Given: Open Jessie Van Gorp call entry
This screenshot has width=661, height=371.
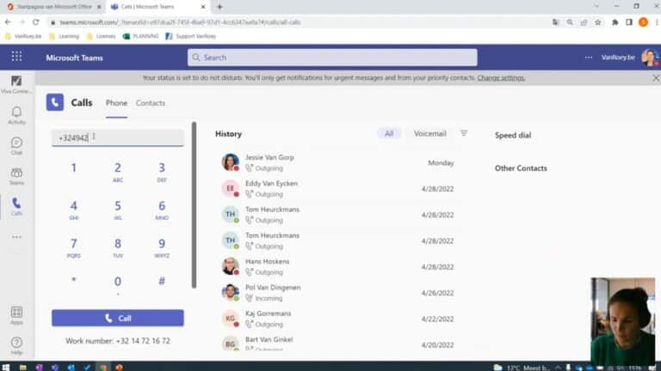Looking at the screenshot, I should (x=337, y=163).
